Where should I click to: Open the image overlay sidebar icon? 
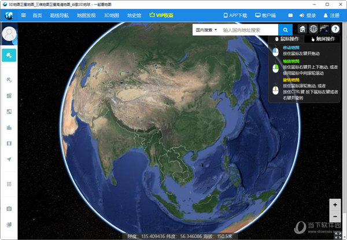tap(9, 112)
